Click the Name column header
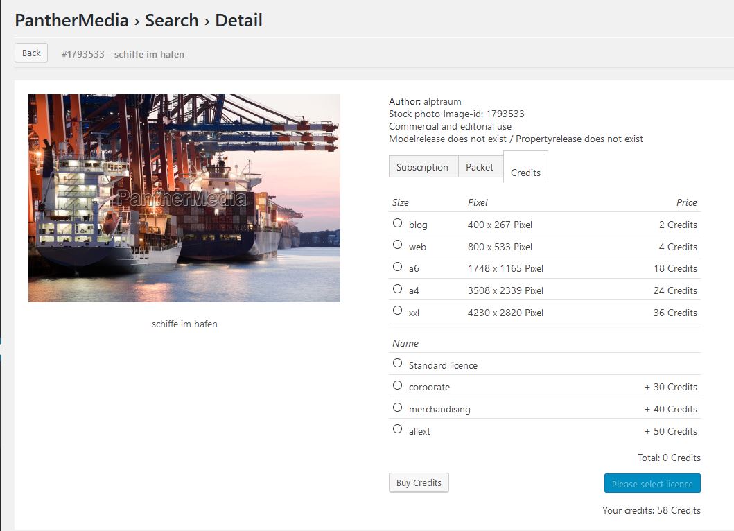This screenshot has height=531, width=734. pos(405,343)
